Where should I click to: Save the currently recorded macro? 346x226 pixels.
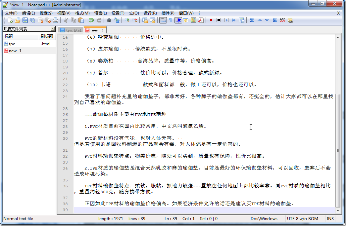(242, 20)
